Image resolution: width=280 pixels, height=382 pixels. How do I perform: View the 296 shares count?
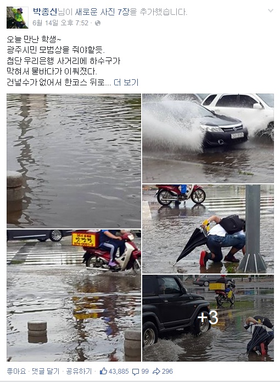(167, 372)
